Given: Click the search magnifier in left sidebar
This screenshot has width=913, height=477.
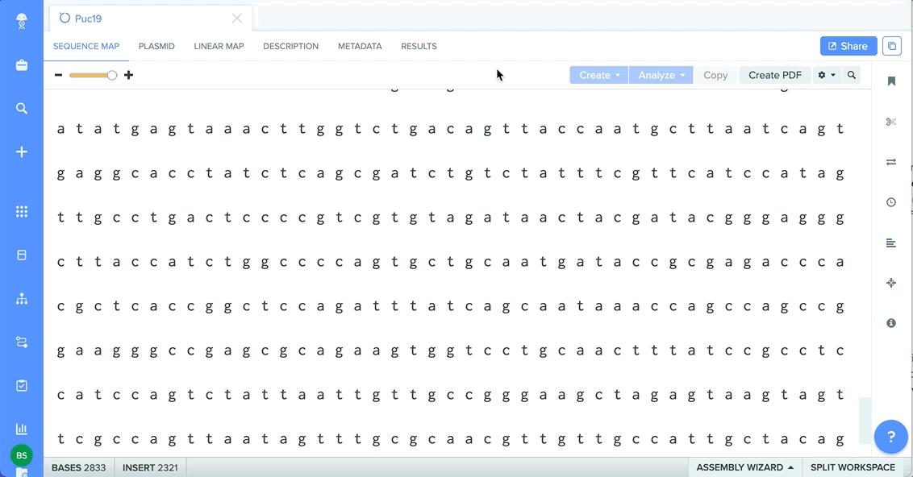Looking at the screenshot, I should (22, 108).
